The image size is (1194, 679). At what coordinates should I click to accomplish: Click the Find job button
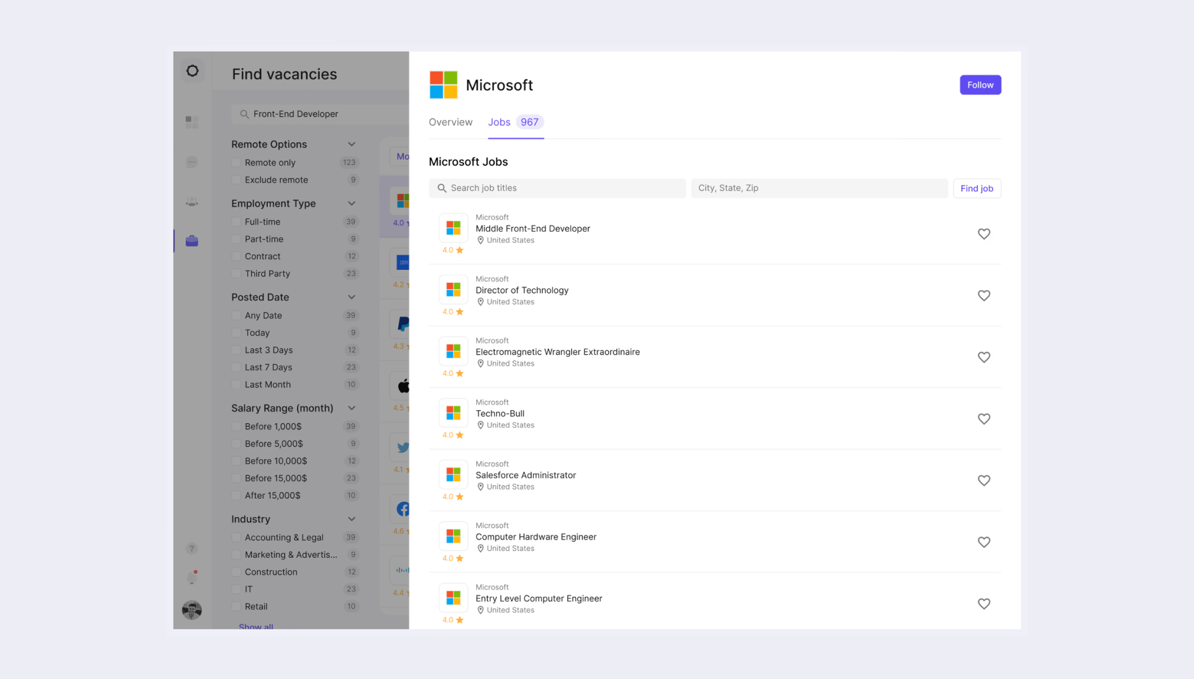click(x=976, y=188)
